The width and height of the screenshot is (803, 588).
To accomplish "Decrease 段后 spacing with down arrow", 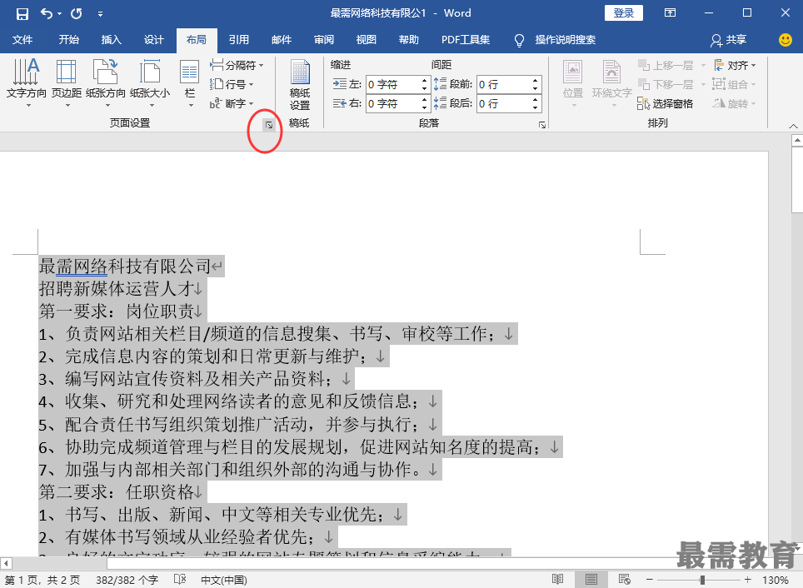I will [x=535, y=107].
